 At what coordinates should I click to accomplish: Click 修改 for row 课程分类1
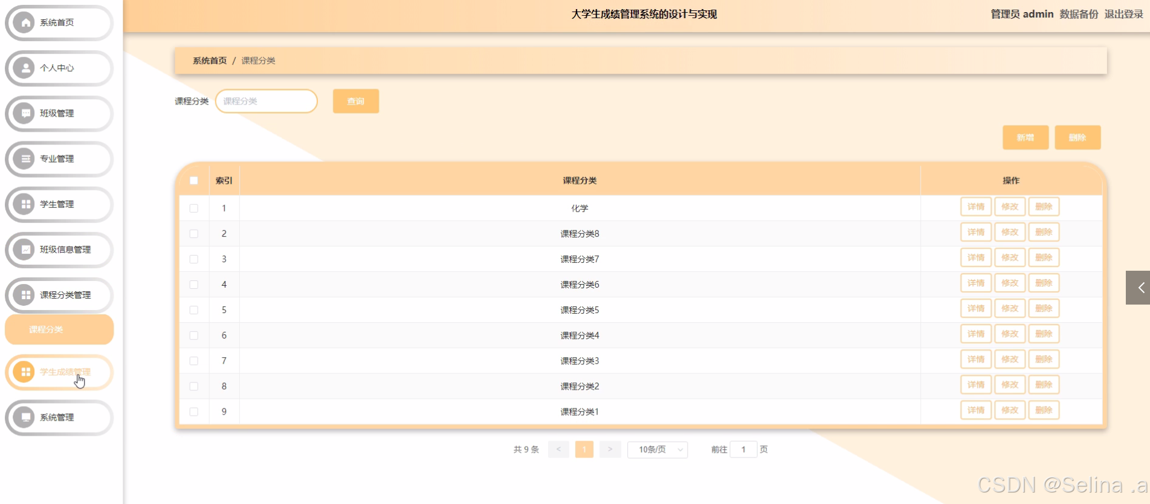[x=1010, y=410]
